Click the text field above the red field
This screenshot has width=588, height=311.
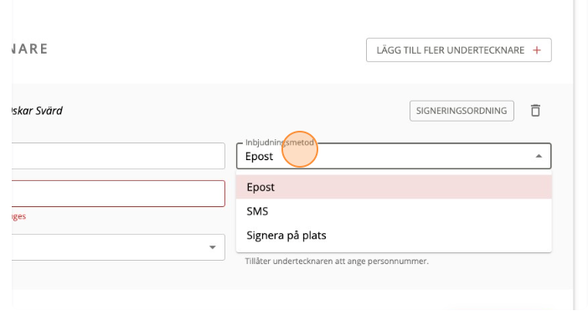pos(118,156)
